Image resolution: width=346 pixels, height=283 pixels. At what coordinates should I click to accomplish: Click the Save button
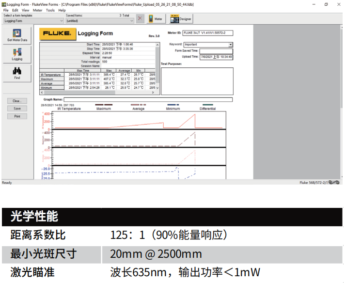pos(17,109)
